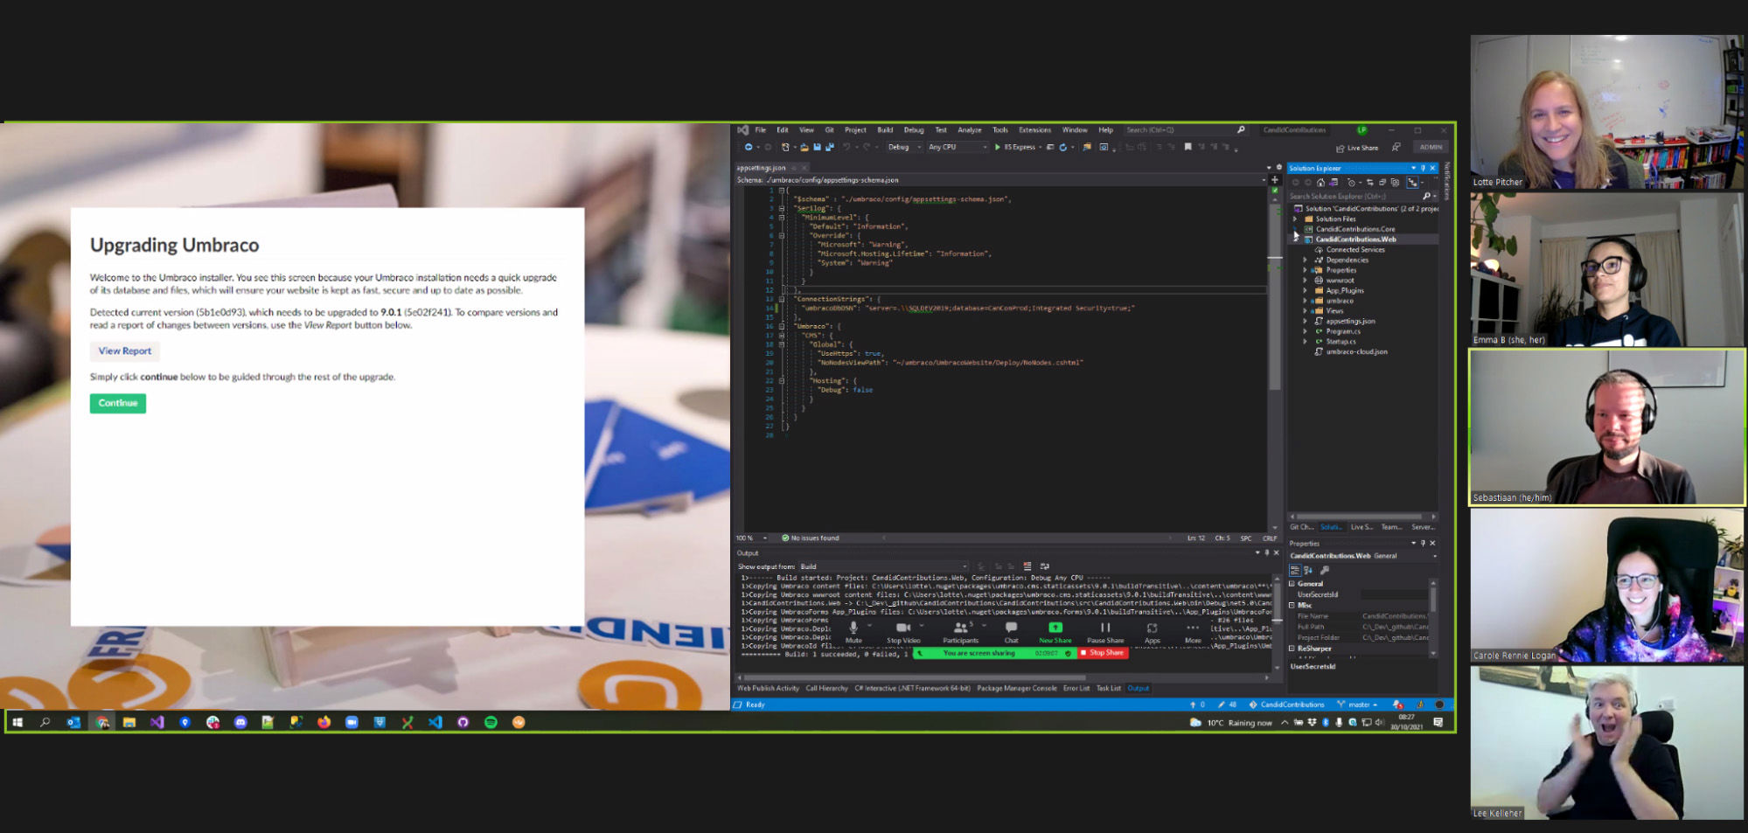Click the Visual Studio search box

pyautogui.click(x=1185, y=130)
